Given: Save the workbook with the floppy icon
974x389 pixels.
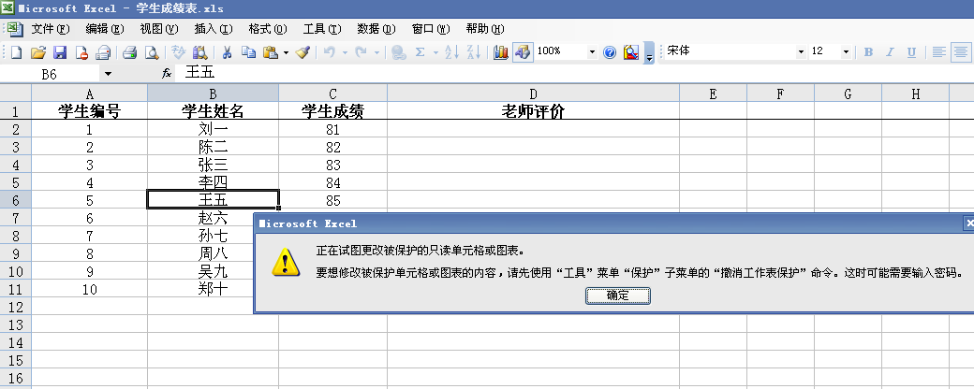Looking at the screenshot, I should tap(60, 52).
